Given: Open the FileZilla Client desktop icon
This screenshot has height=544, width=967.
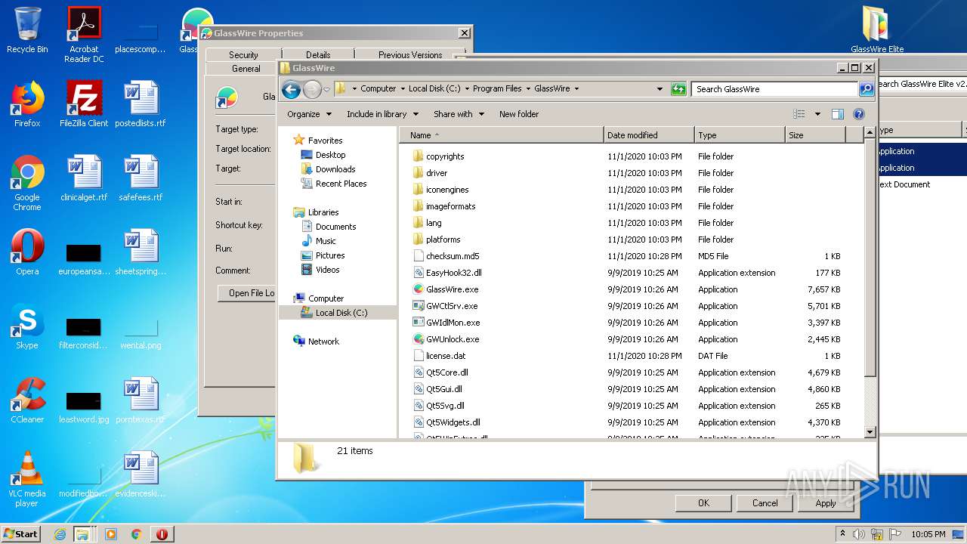Looking at the screenshot, I should 84,104.
